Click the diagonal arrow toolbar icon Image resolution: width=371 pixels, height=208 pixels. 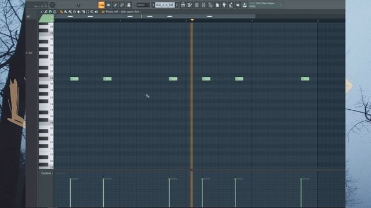pyautogui.click(x=238, y=5)
